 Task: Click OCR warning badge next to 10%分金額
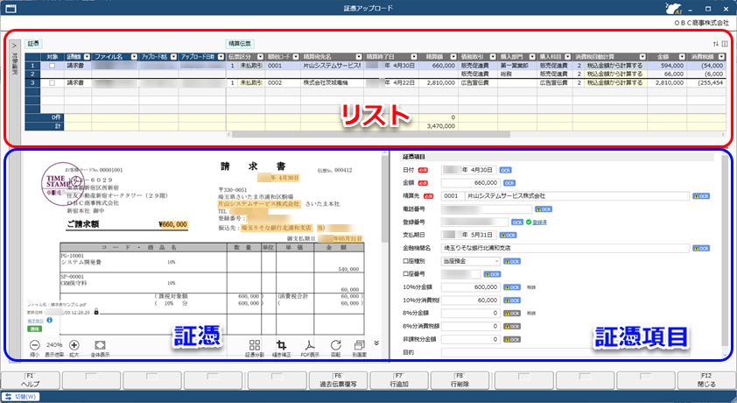click(512, 287)
